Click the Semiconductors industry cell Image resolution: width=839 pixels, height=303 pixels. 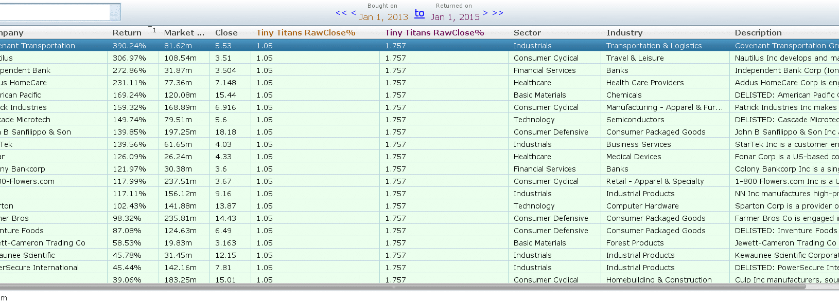tap(665, 120)
